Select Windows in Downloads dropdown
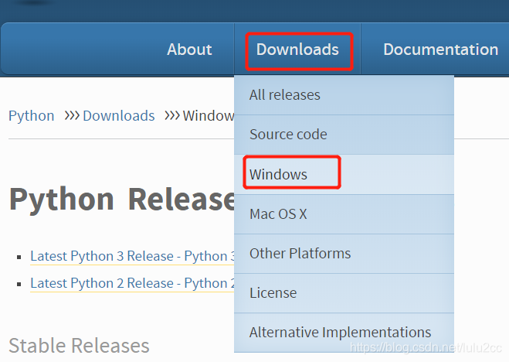The image size is (509, 362). 344,175
